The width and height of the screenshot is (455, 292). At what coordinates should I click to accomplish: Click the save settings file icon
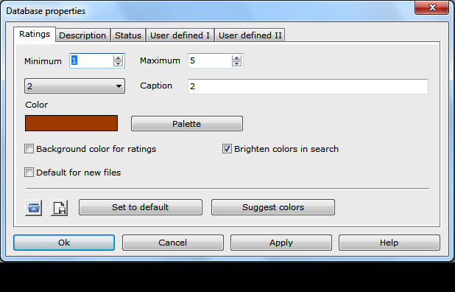tap(60, 208)
